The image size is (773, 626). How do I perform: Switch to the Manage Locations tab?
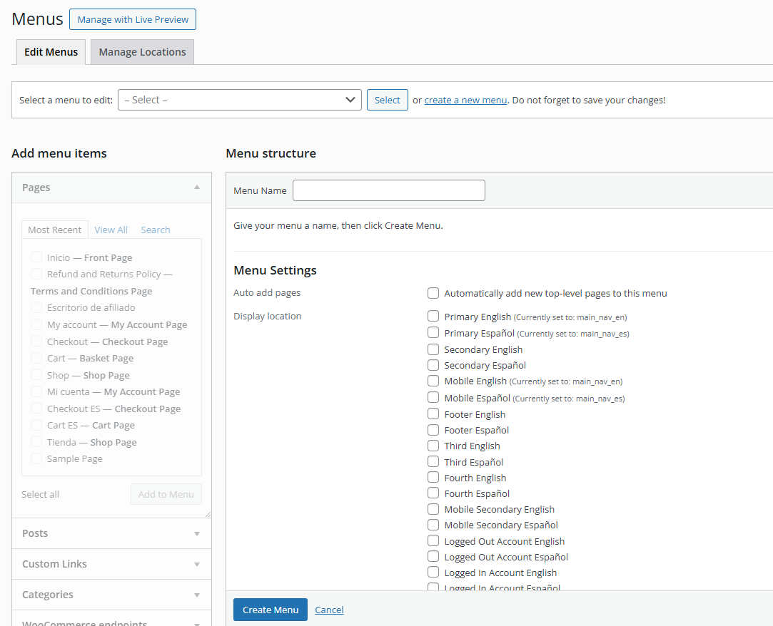[x=142, y=52]
